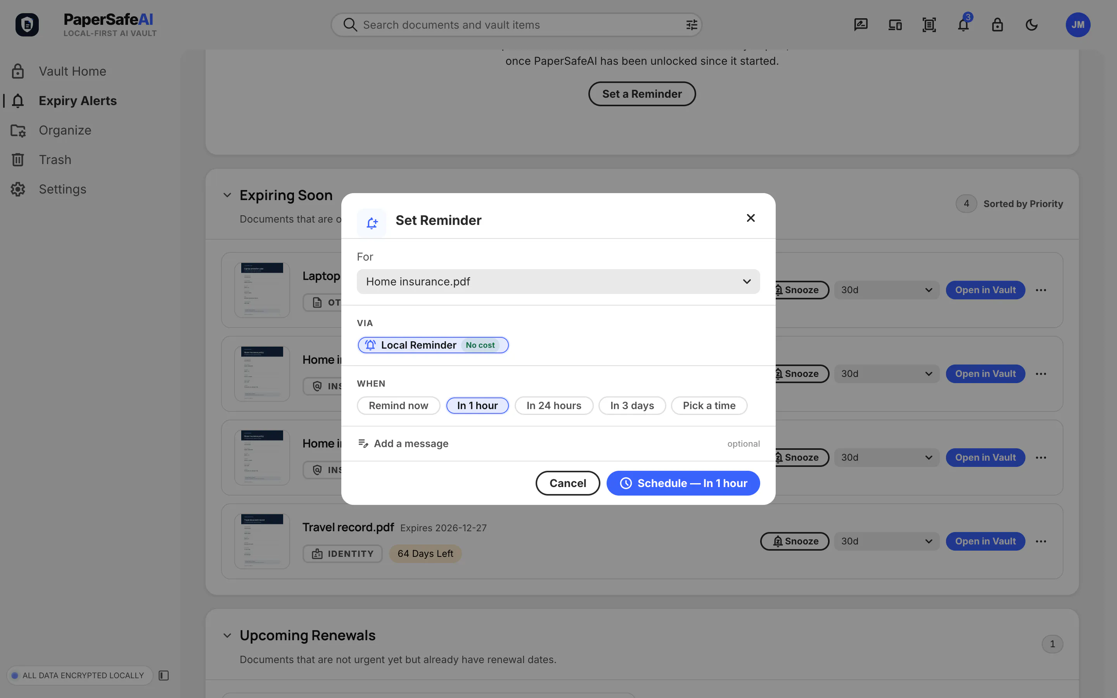1117x698 pixels.
Task: Choose Remind now option
Action: click(x=398, y=405)
